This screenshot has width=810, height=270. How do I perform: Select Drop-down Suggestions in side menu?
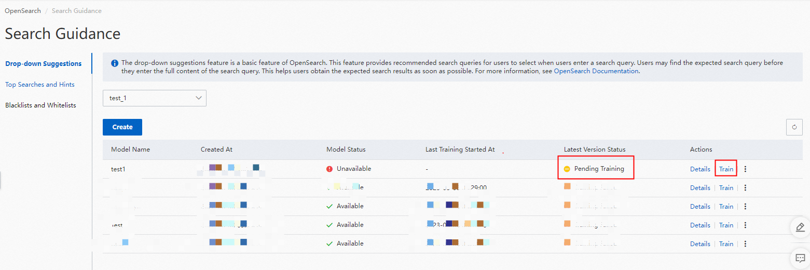pos(44,64)
